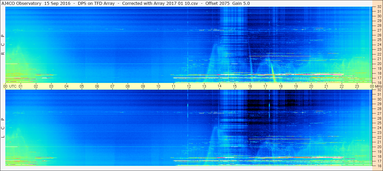Click the '03' hour label on time axis
The width and height of the screenshot is (383, 171).
pyautogui.click(x=51, y=86)
